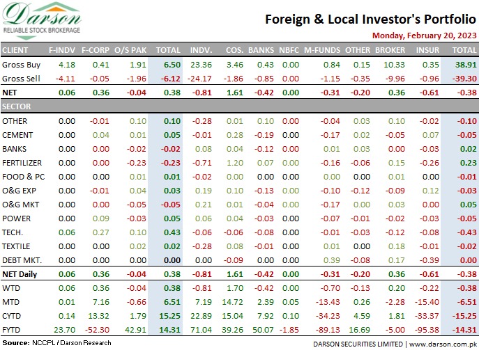
Task: Click the CLIENT column header
Action: [15, 50]
